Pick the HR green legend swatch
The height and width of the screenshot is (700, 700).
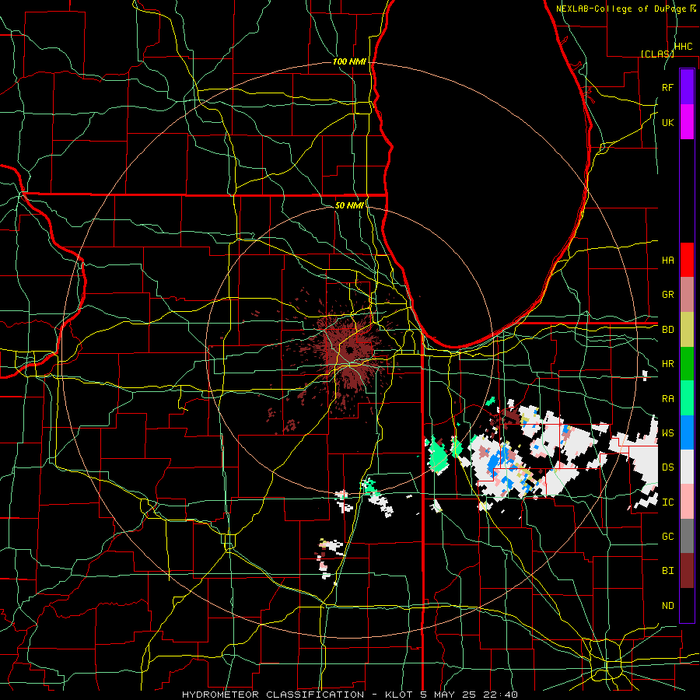687,363
